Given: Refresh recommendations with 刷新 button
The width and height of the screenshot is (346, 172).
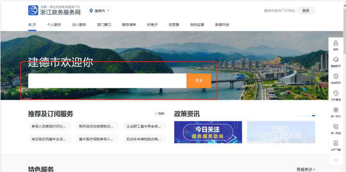Looking at the screenshot, I should [160, 113].
